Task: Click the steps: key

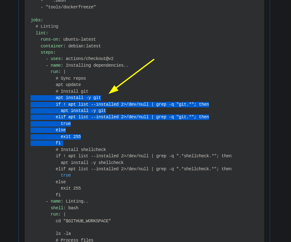Action: (48, 52)
